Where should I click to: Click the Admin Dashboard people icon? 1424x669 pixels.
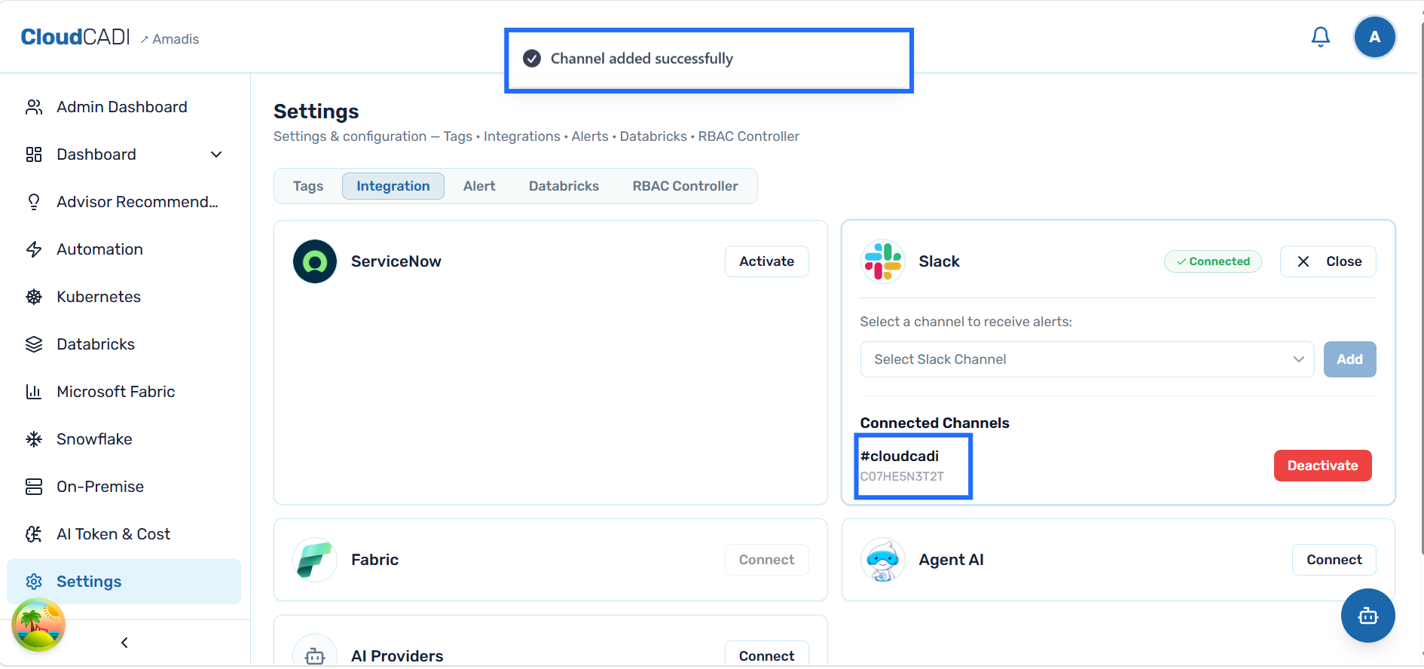click(34, 107)
